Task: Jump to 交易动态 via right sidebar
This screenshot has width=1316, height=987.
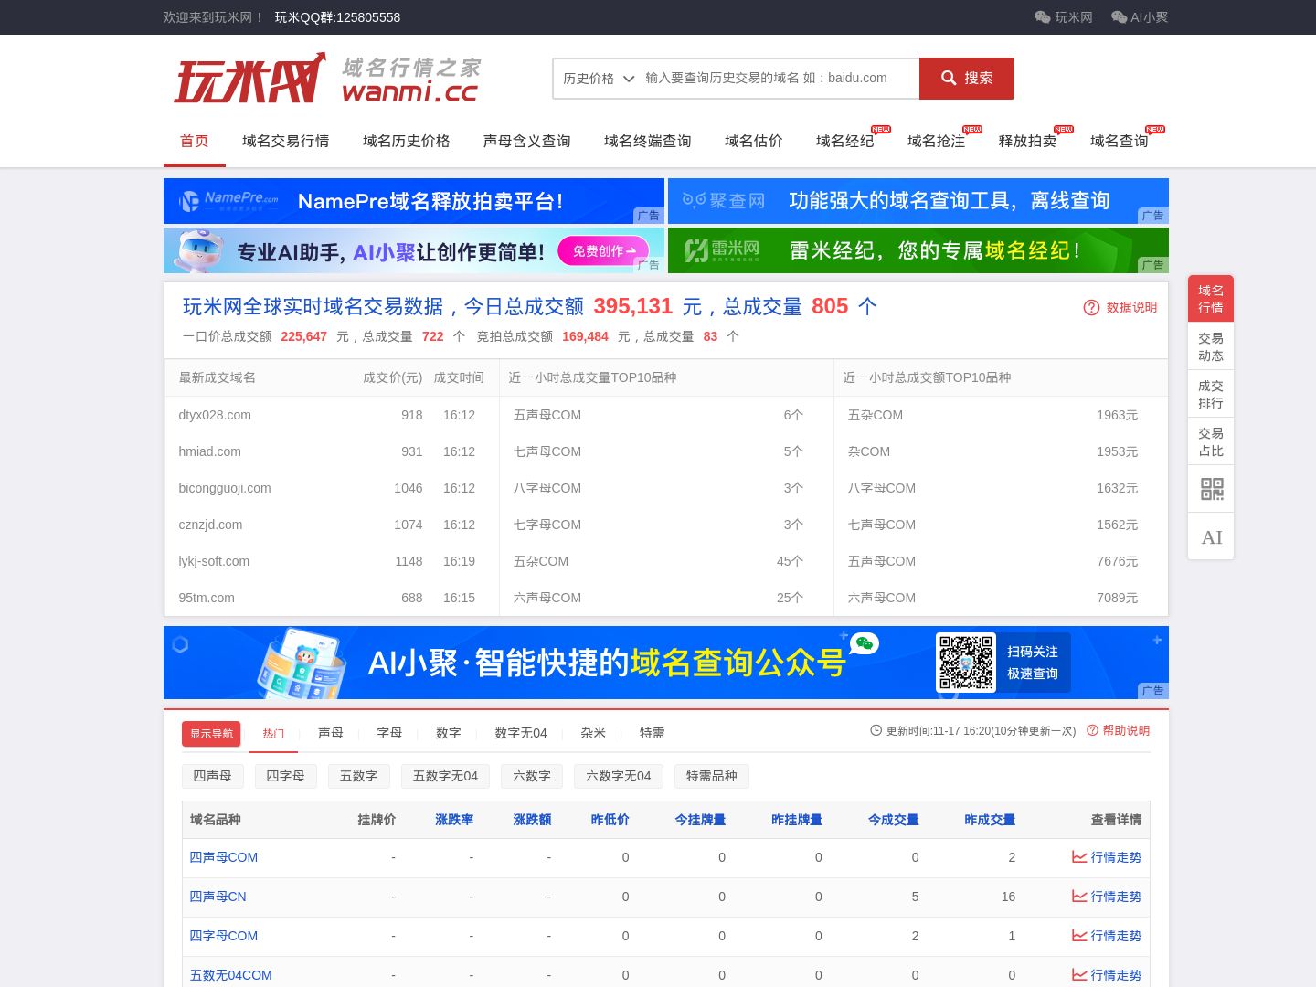Action: coord(1211,346)
